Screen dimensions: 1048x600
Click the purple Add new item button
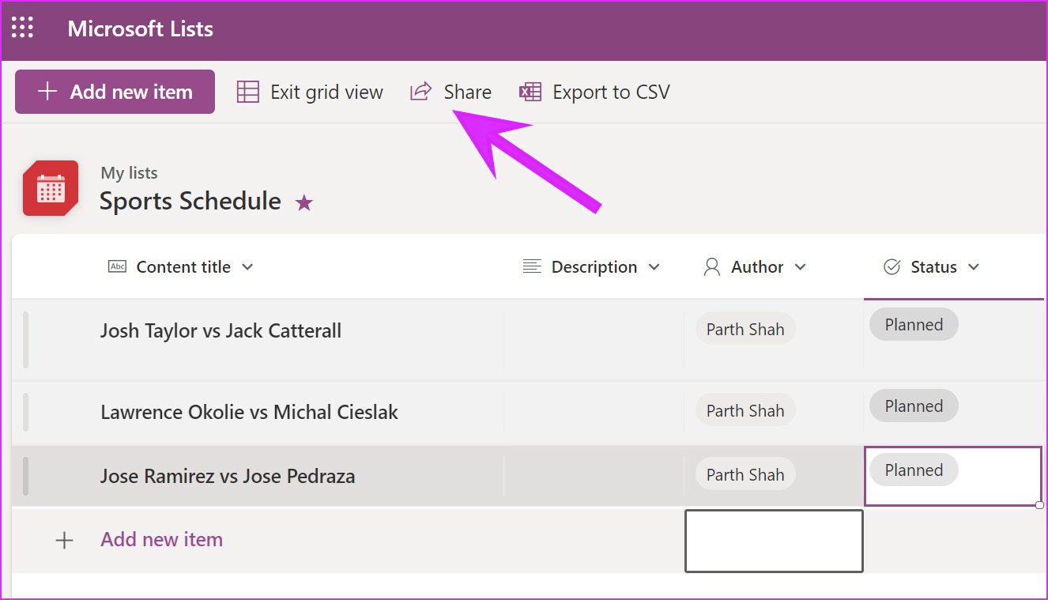[x=115, y=92]
